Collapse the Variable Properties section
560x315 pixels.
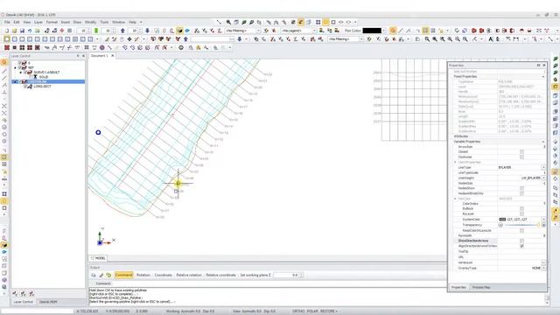[543, 142]
